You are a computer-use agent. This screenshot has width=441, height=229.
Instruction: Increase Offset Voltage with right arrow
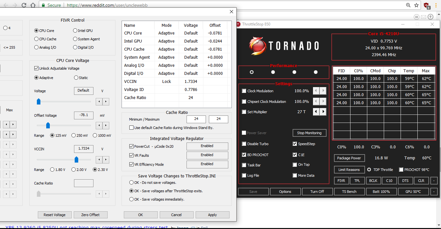106,125
